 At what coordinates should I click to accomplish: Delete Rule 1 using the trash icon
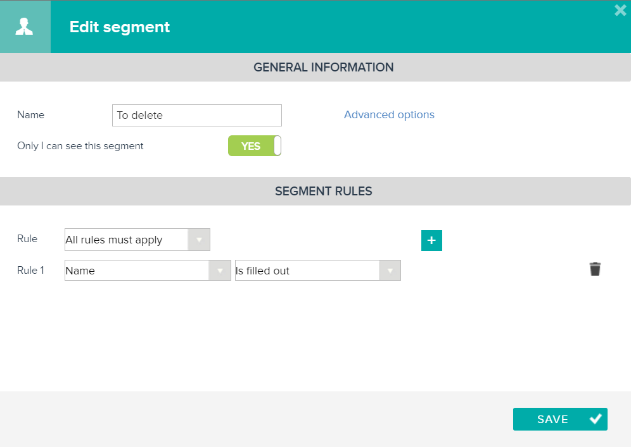click(x=595, y=269)
